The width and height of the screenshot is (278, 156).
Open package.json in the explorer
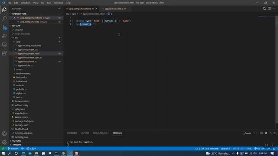[21, 125]
